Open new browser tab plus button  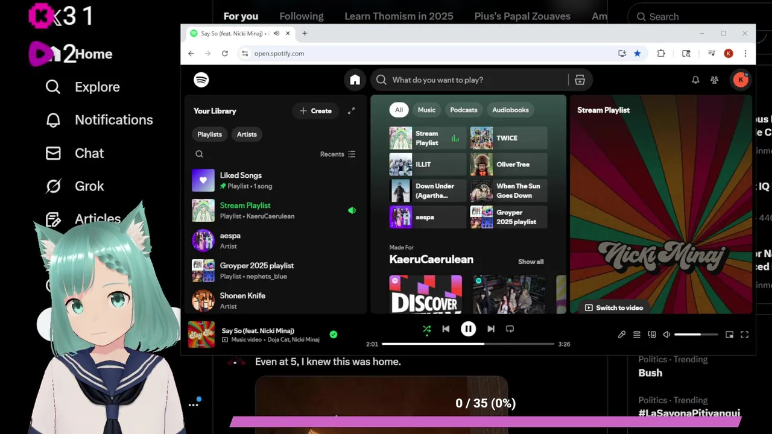click(305, 33)
